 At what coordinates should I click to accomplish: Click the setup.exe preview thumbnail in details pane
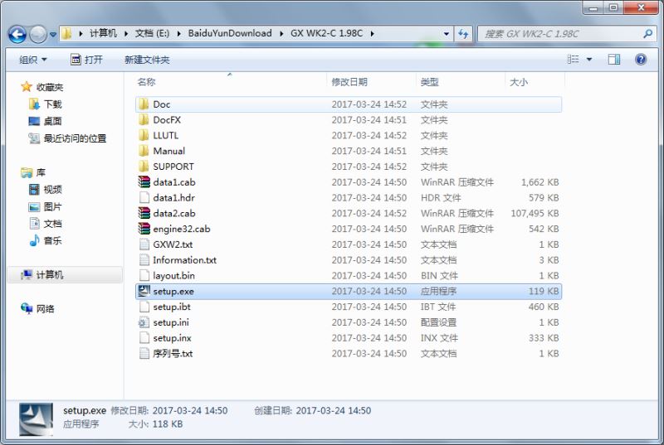pyautogui.click(x=37, y=419)
